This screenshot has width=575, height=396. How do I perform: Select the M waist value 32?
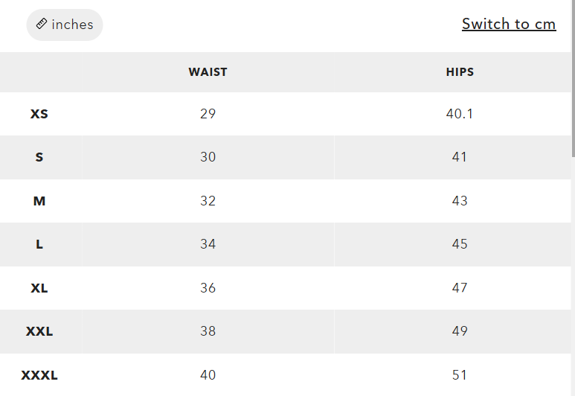tap(208, 201)
